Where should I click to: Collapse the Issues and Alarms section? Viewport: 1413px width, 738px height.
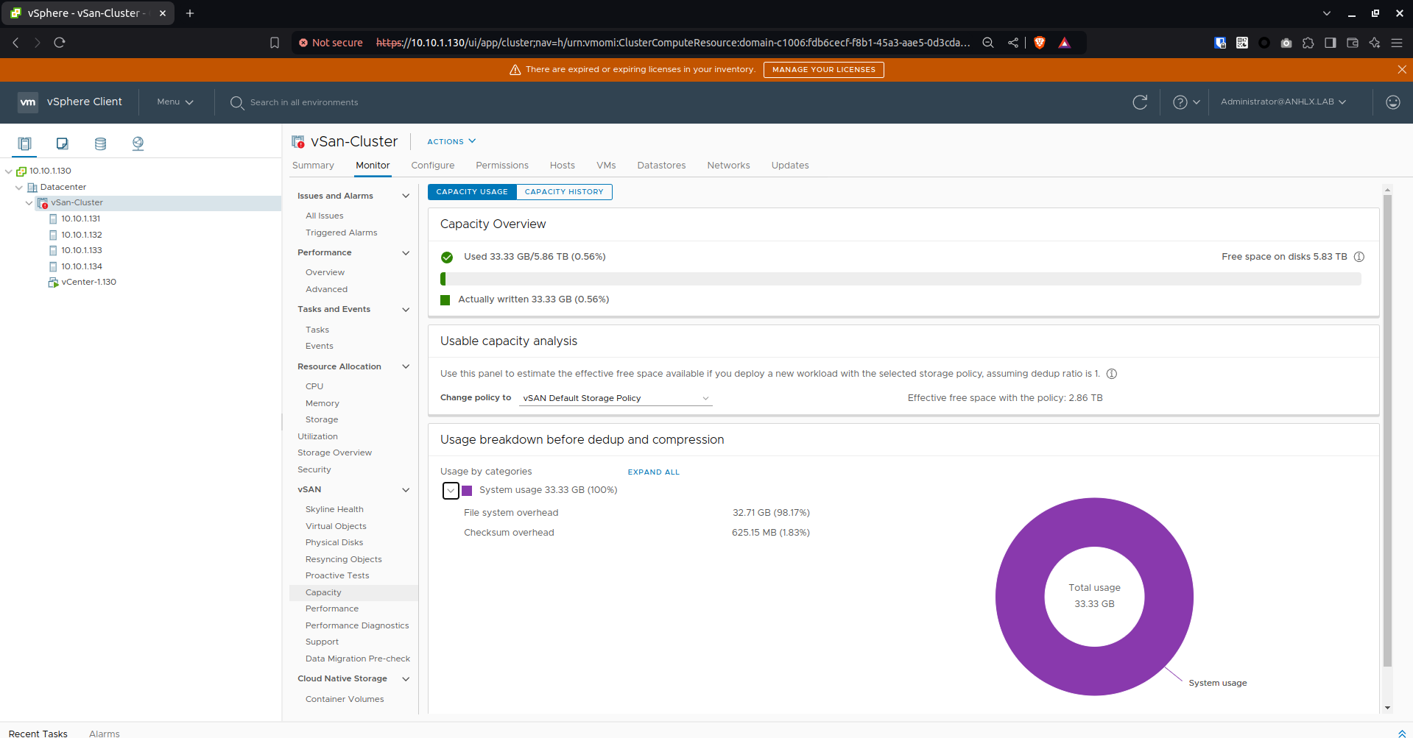[x=405, y=196]
